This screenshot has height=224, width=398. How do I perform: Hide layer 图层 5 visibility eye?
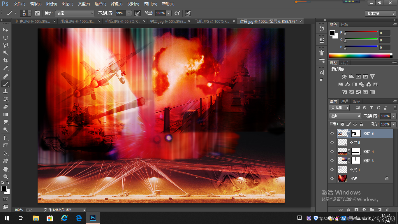click(x=332, y=143)
